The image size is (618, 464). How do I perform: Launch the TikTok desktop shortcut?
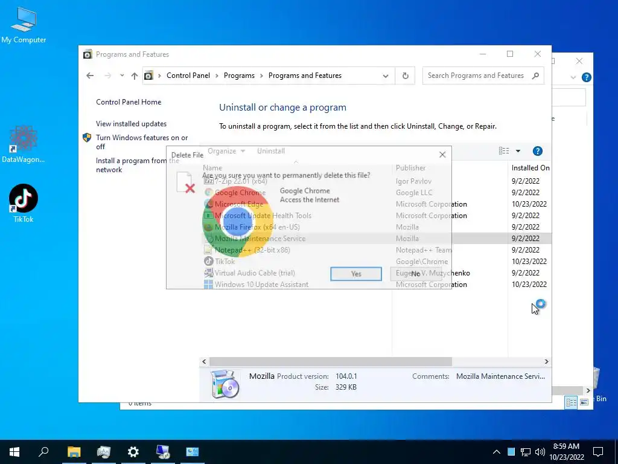(x=24, y=203)
